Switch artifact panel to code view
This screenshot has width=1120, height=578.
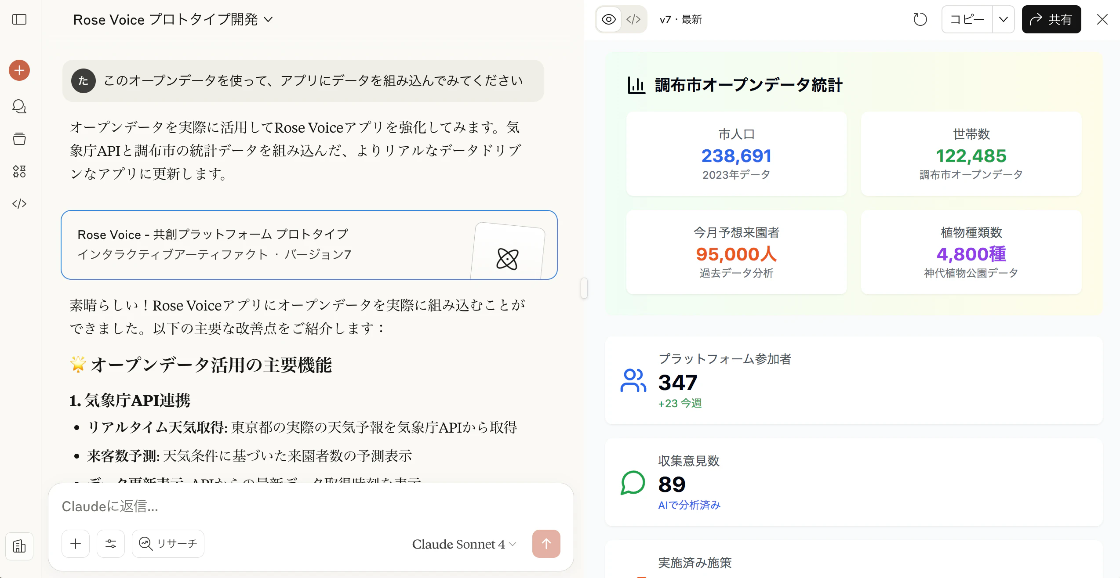pos(633,19)
